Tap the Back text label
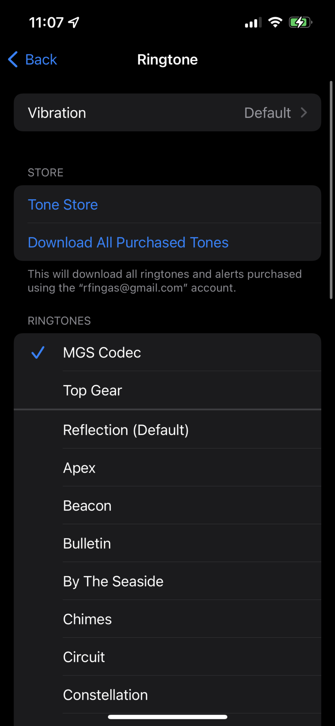This screenshot has height=726, width=335. tap(41, 60)
